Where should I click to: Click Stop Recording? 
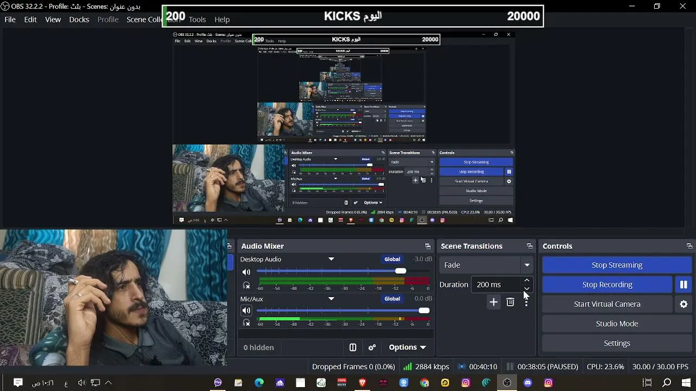tap(607, 285)
